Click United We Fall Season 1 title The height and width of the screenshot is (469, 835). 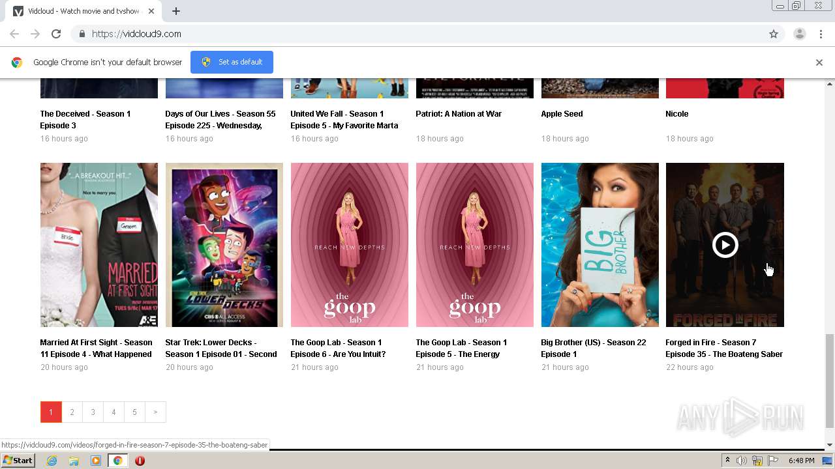[x=344, y=119]
